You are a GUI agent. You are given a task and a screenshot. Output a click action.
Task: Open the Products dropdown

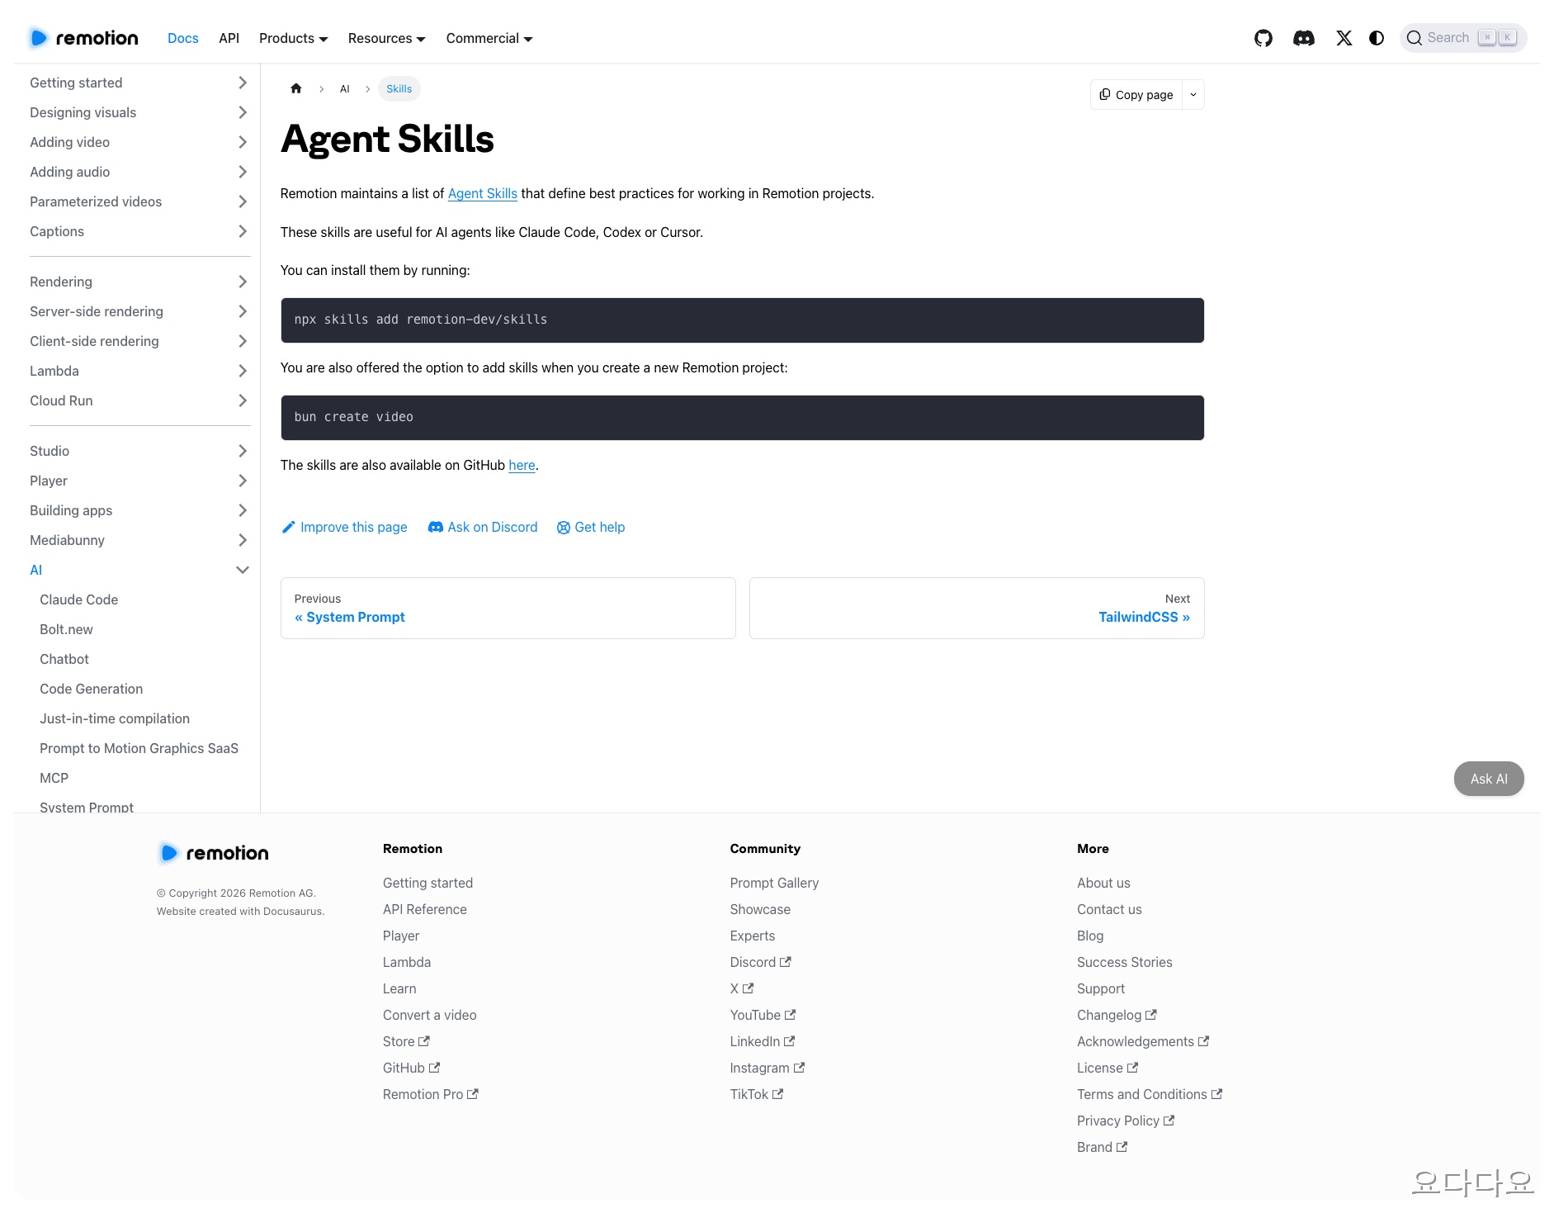tap(293, 38)
